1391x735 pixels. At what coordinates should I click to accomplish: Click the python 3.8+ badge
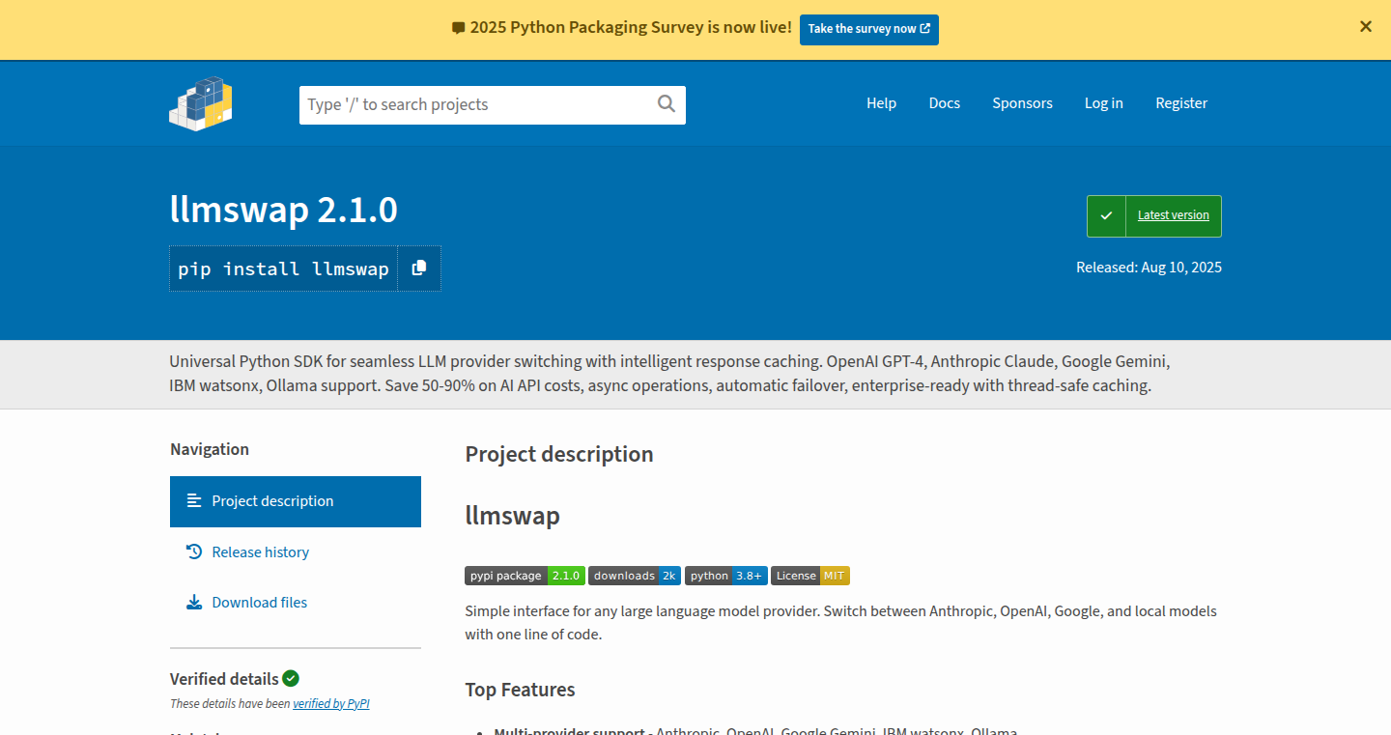coord(726,576)
